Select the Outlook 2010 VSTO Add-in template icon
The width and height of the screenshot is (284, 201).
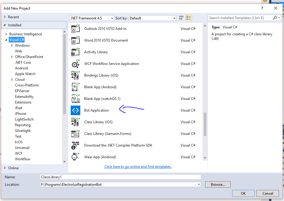point(75,29)
